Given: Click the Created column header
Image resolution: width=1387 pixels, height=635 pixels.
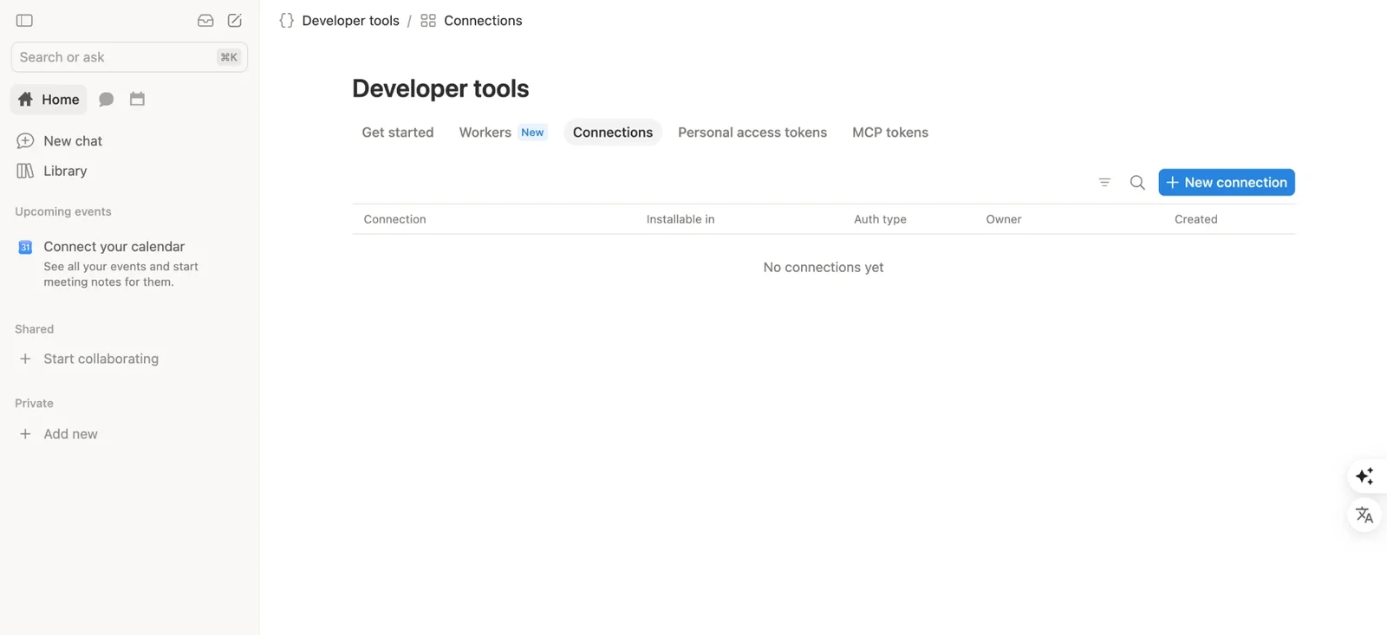Looking at the screenshot, I should [1196, 219].
